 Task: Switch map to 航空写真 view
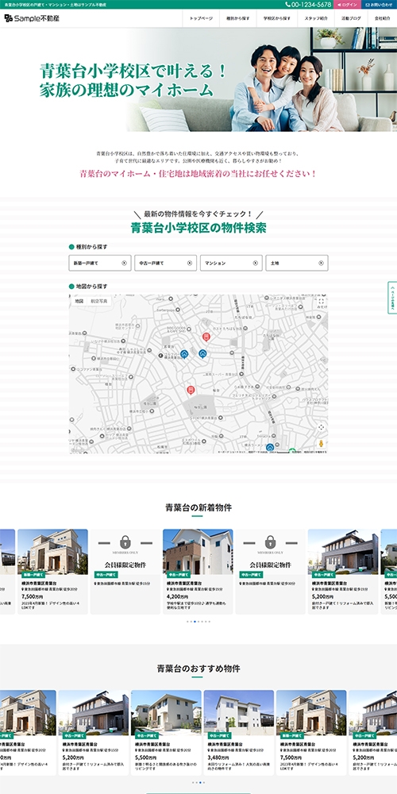point(99,301)
